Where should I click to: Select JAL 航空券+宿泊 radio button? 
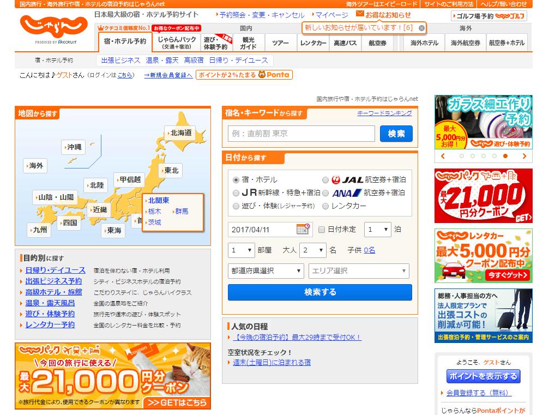tap(325, 180)
